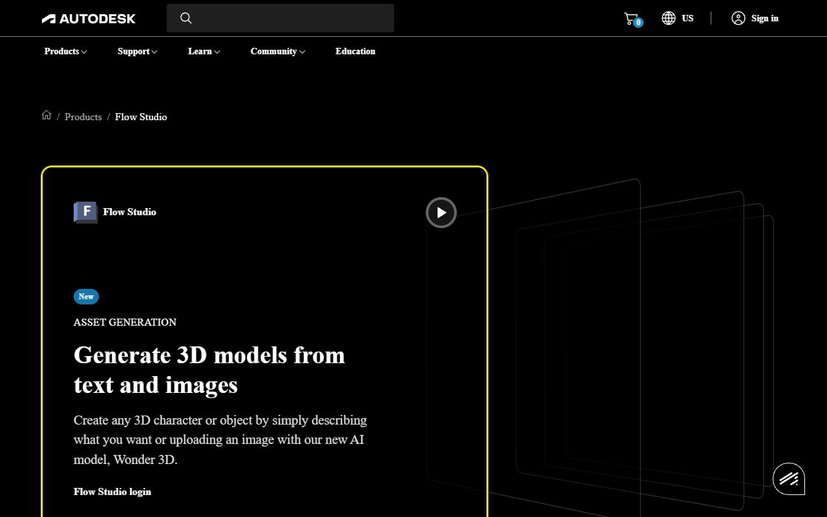This screenshot has height=517, width=827.
Task: Open the Products breadcrumb link
Action: point(83,117)
